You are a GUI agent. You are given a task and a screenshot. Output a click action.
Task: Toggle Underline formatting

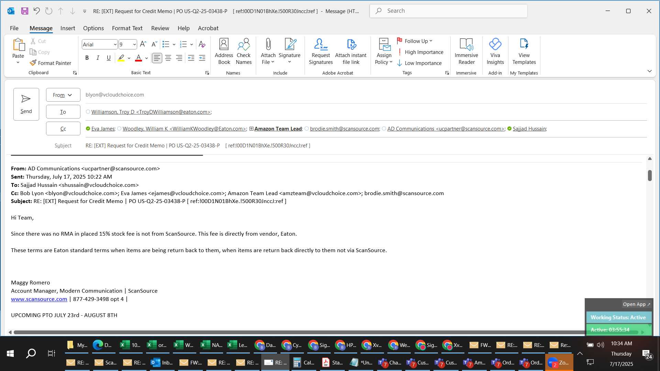click(109, 58)
